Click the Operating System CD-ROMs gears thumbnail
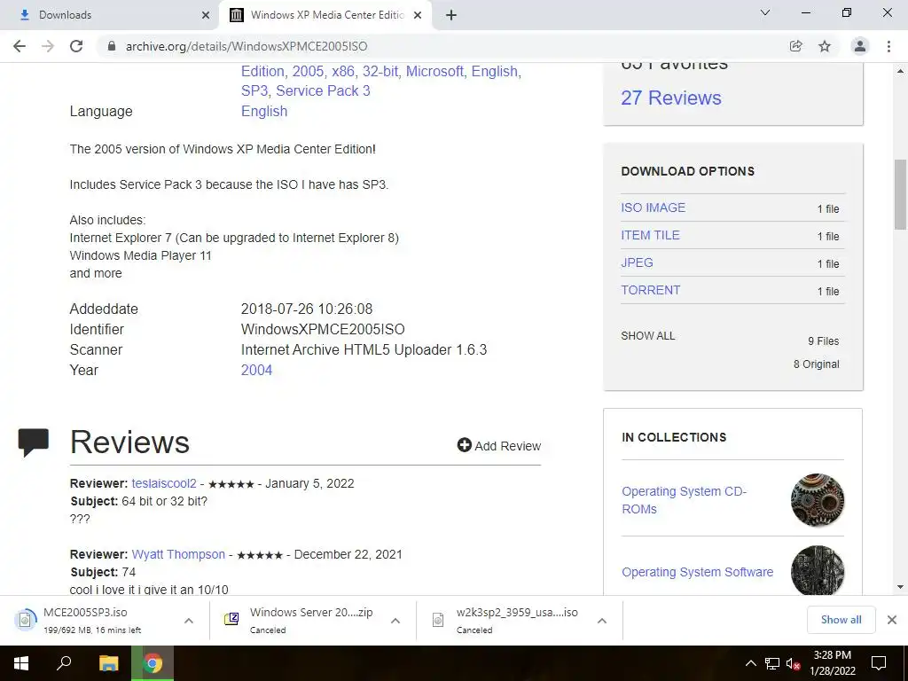This screenshot has height=681, width=908. [817, 500]
